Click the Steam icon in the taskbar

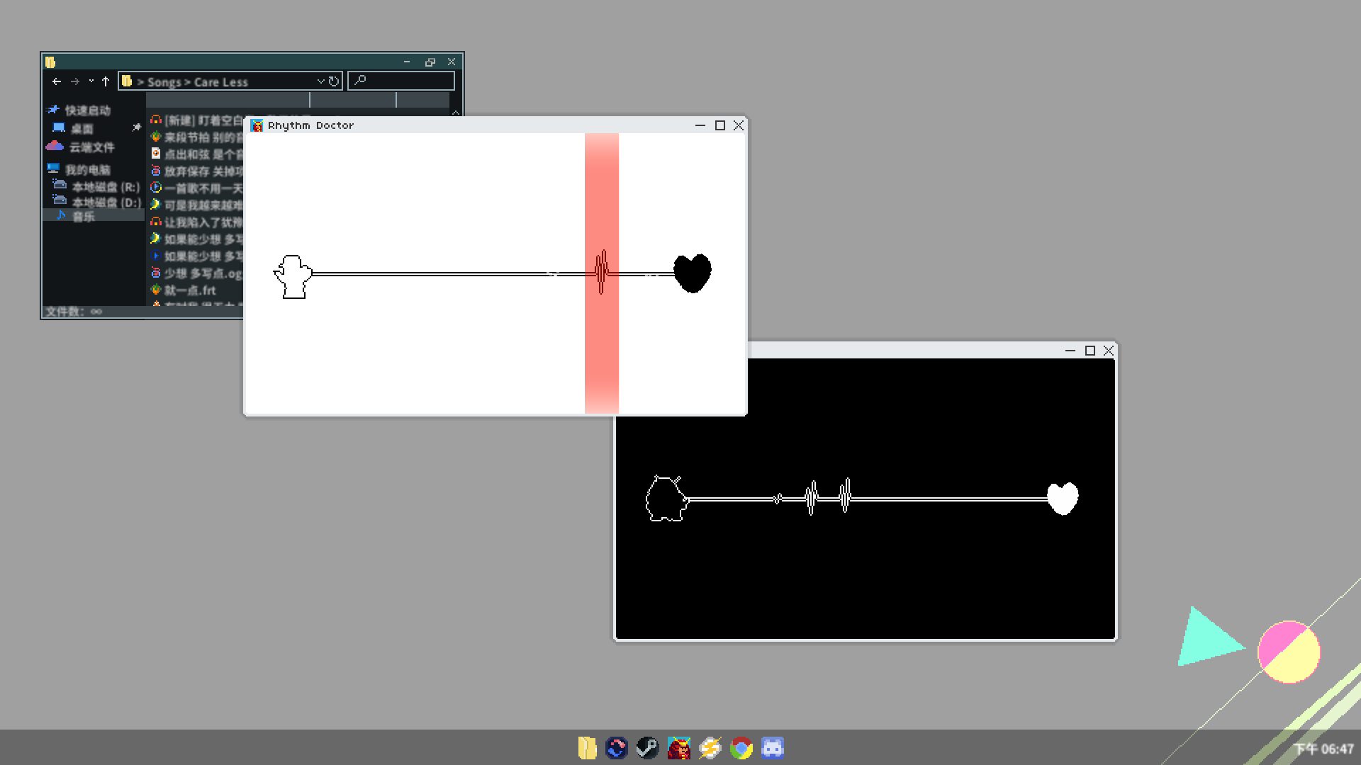(x=647, y=748)
